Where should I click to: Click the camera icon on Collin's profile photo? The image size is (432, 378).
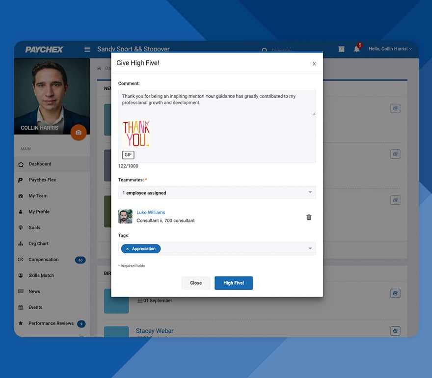click(x=79, y=133)
